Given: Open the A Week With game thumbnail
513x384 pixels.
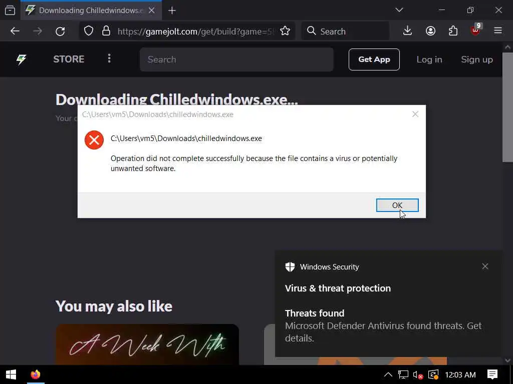Looking at the screenshot, I should tap(147, 344).
